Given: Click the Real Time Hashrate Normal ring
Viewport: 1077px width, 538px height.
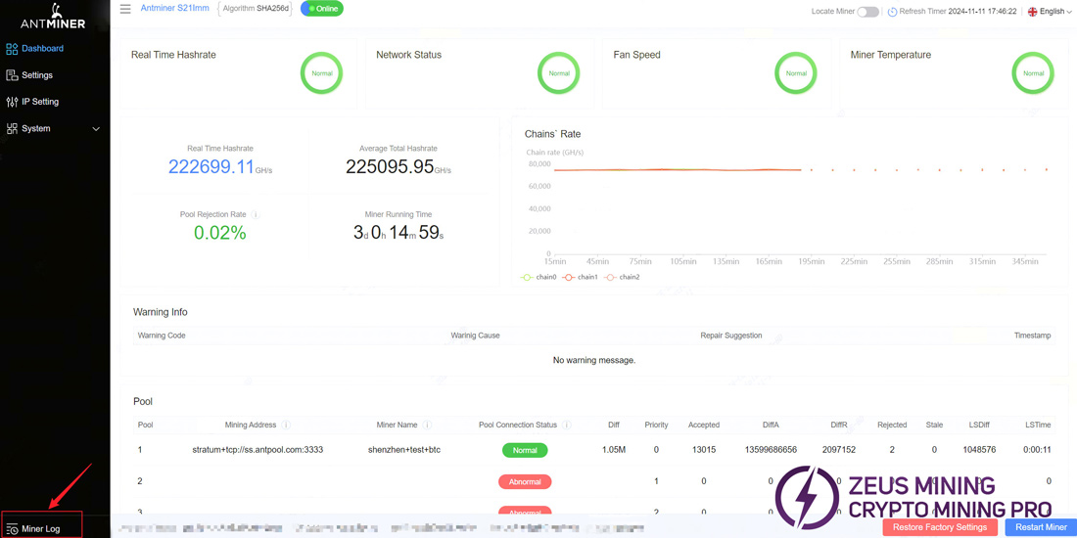Looking at the screenshot, I should pos(321,72).
